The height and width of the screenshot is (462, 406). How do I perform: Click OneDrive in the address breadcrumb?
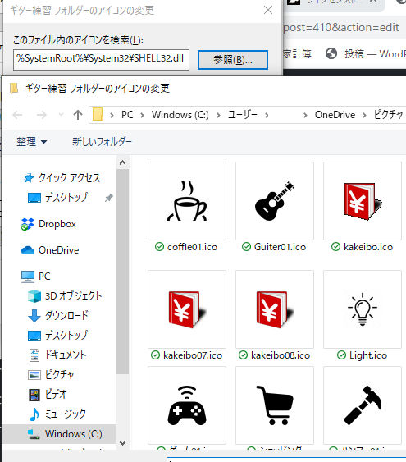(335, 115)
